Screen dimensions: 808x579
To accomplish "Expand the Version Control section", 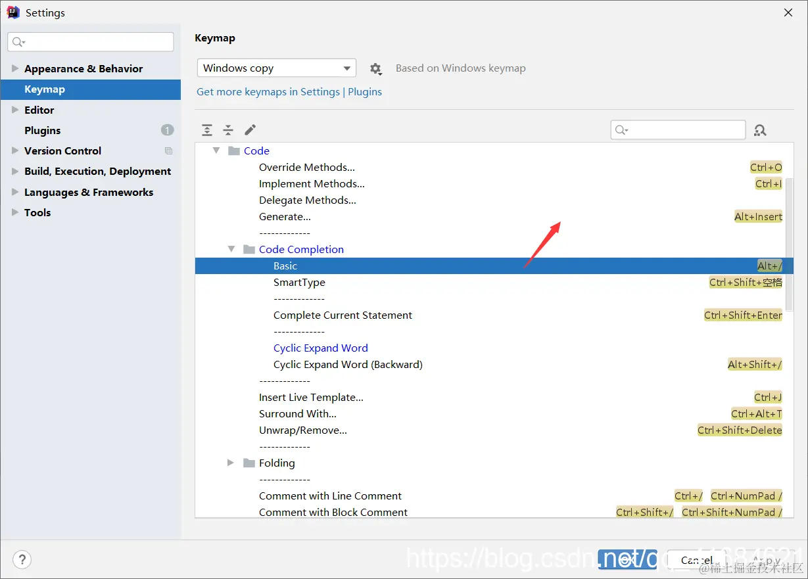I will 15,151.
